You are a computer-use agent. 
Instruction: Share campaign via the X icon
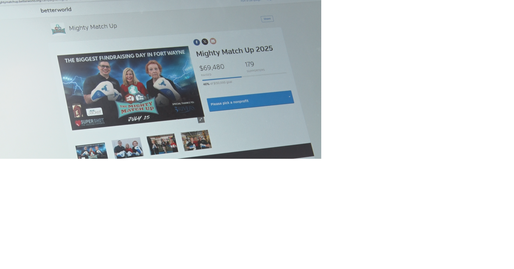[x=205, y=42]
